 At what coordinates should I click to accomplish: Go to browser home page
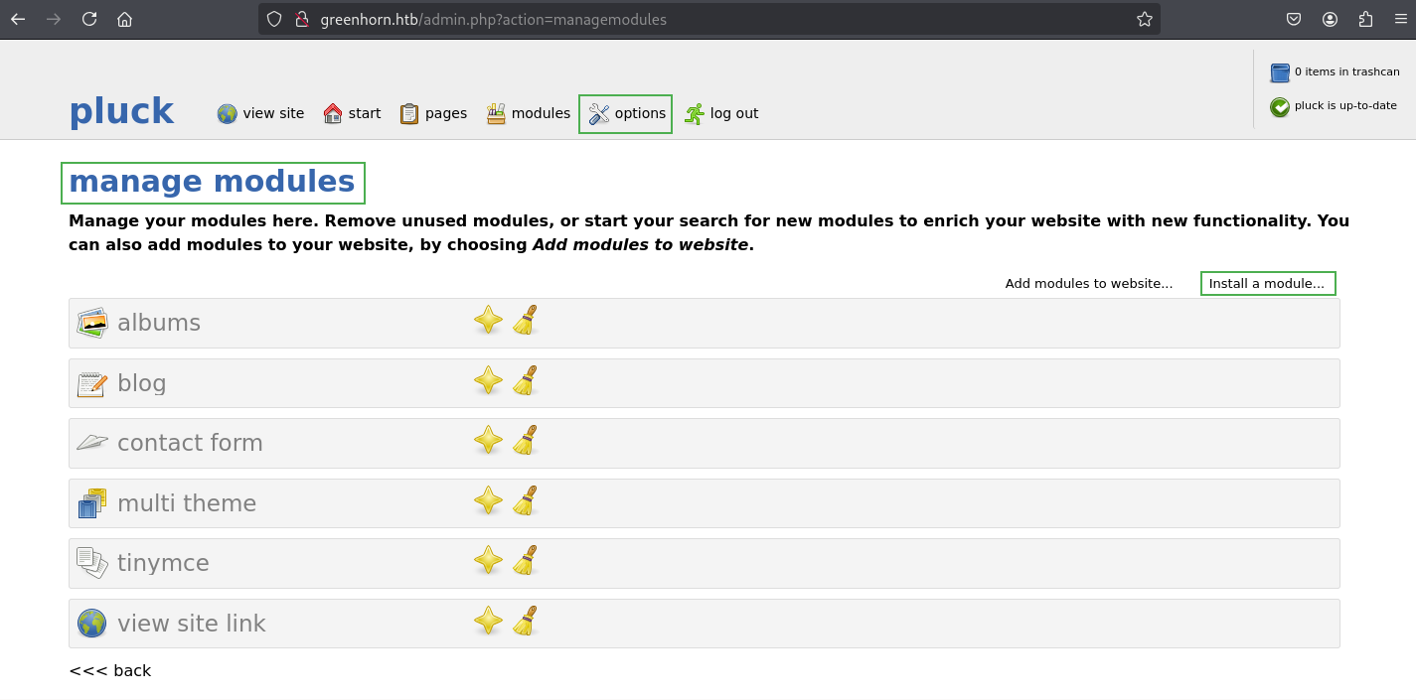coord(124,19)
